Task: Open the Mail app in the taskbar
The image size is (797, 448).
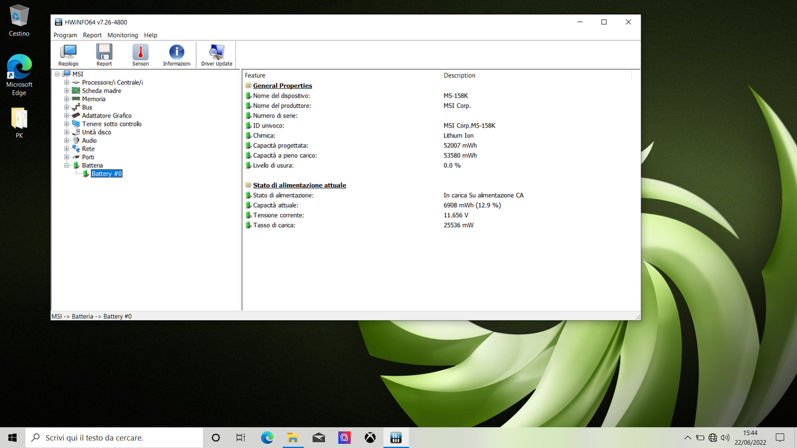Action: point(318,437)
